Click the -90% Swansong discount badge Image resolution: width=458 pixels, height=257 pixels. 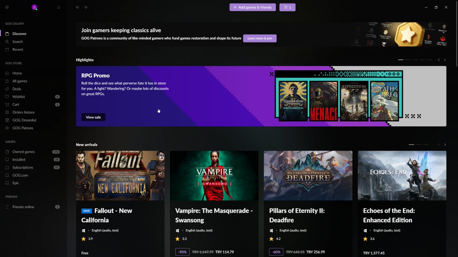click(x=182, y=252)
